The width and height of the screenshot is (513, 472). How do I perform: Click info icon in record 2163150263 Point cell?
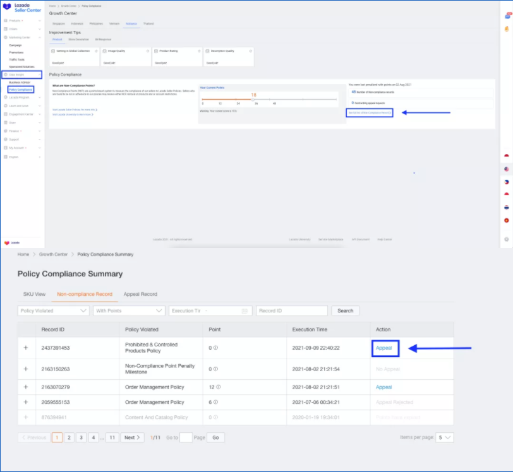(x=215, y=369)
